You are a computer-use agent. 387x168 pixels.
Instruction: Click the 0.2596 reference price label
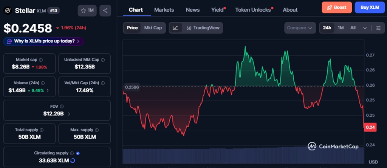132,87
